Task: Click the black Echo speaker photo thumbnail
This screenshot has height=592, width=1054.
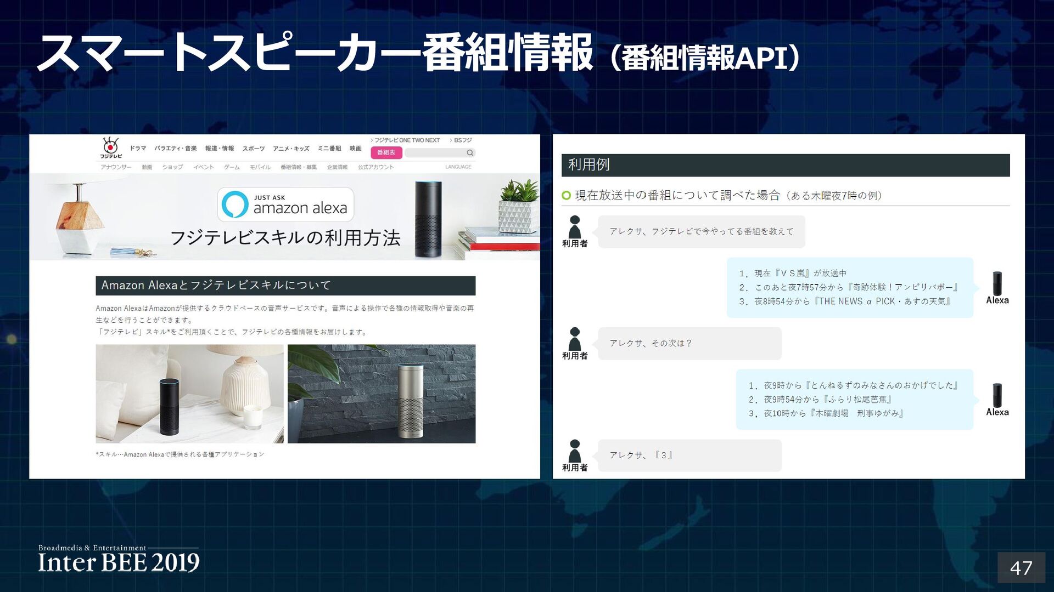Action: 189,394
